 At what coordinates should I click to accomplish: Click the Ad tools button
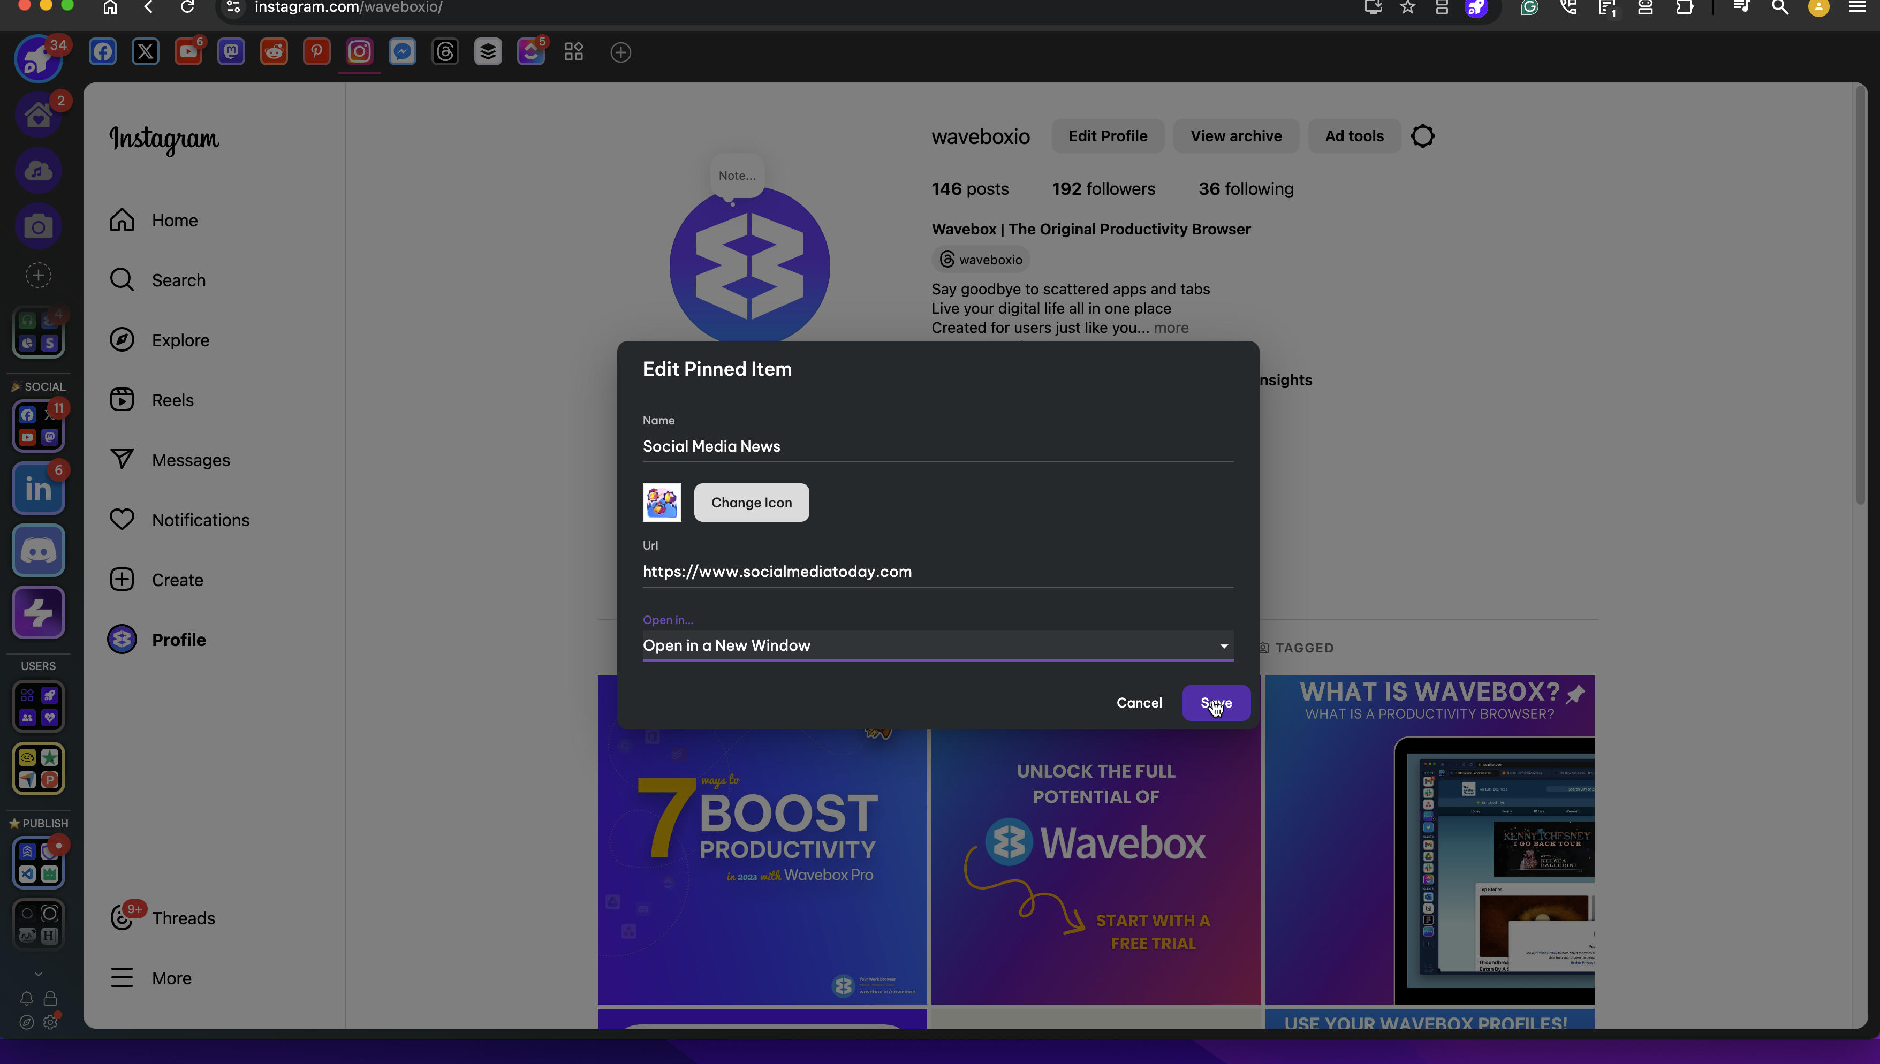1354,136
